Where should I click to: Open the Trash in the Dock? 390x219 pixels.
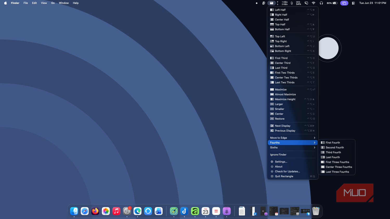coord(316,211)
